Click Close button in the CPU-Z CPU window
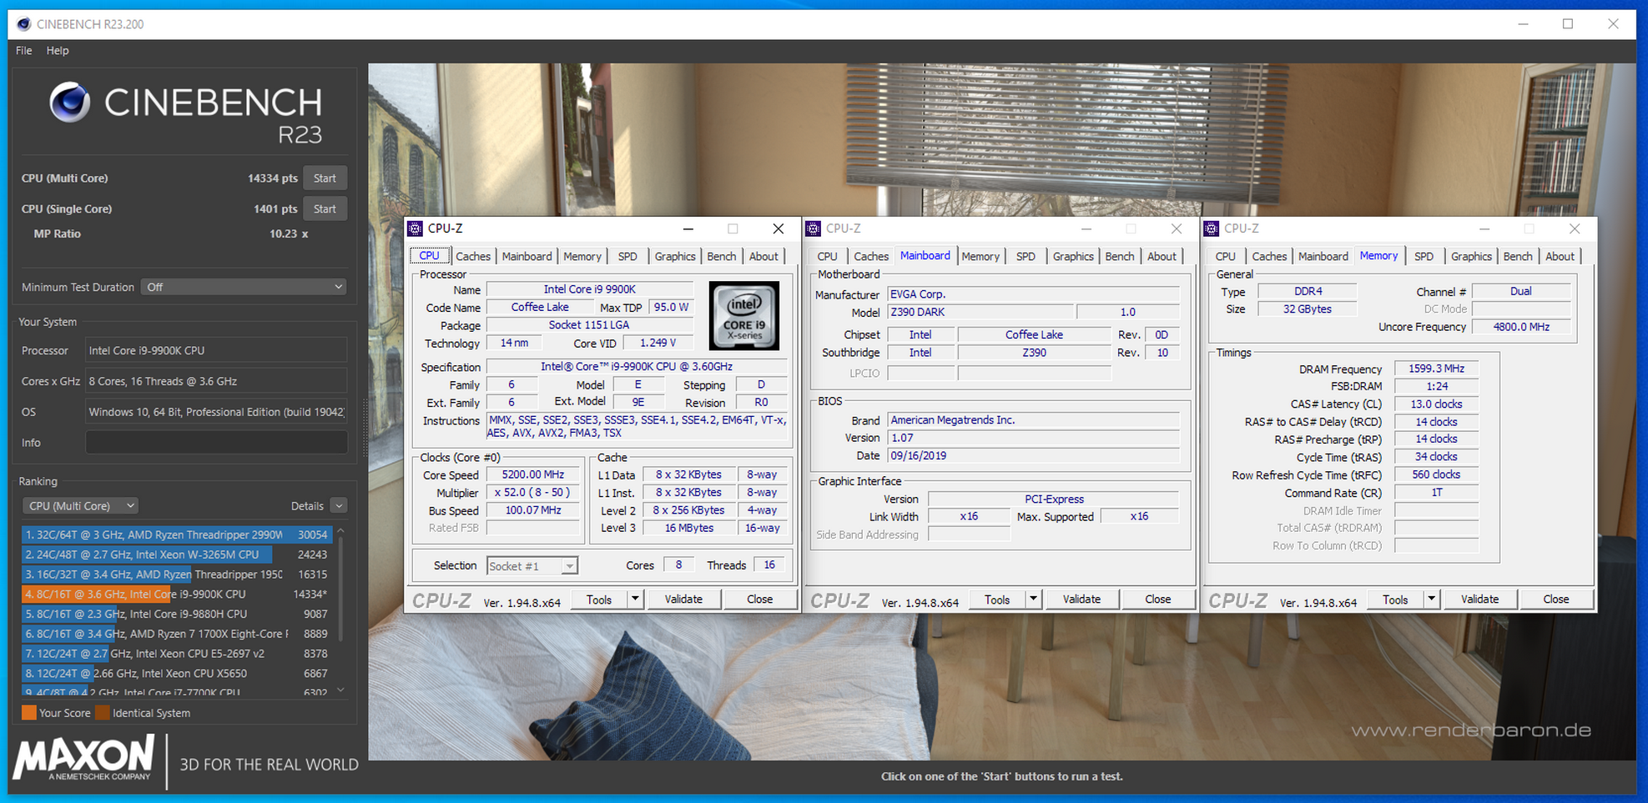 (x=759, y=600)
